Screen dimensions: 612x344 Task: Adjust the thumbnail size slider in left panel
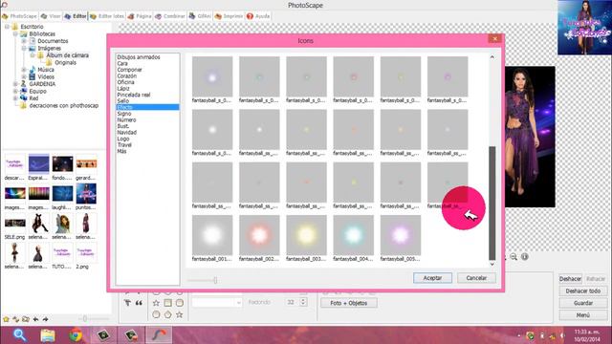point(85,318)
